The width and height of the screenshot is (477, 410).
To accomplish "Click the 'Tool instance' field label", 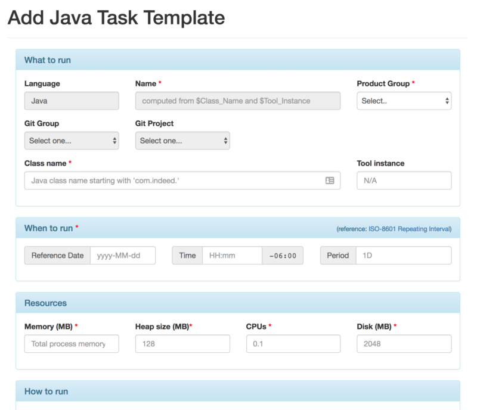I will (380, 163).
